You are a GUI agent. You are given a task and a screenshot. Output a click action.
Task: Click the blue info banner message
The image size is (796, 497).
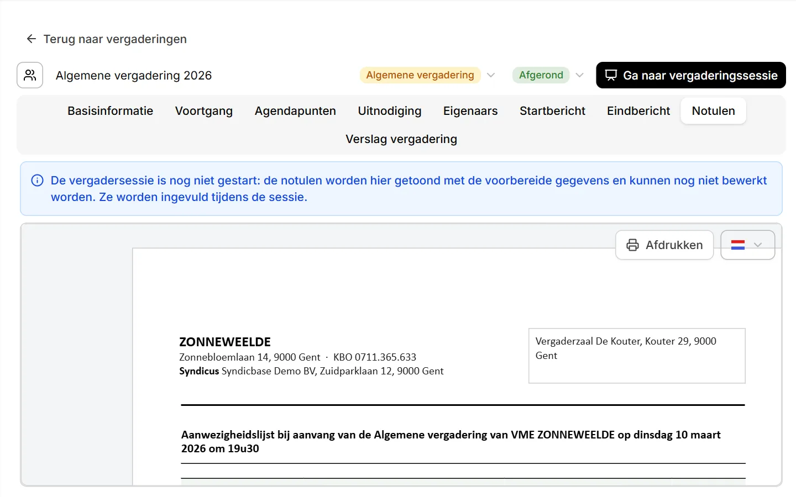tap(409, 189)
